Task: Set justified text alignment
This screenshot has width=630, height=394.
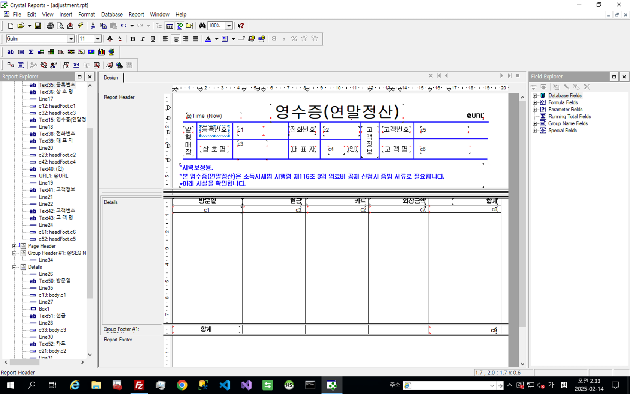Action: click(x=196, y=39)
